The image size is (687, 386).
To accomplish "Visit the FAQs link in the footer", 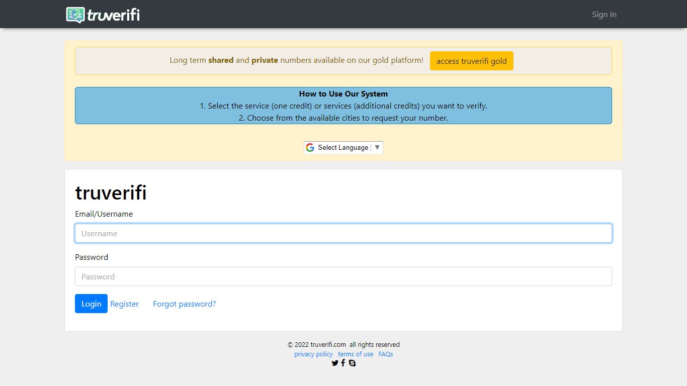I will coord(386,354).
